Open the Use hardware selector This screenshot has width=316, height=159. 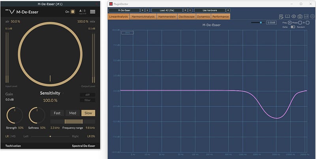click(x=209, y=10)
